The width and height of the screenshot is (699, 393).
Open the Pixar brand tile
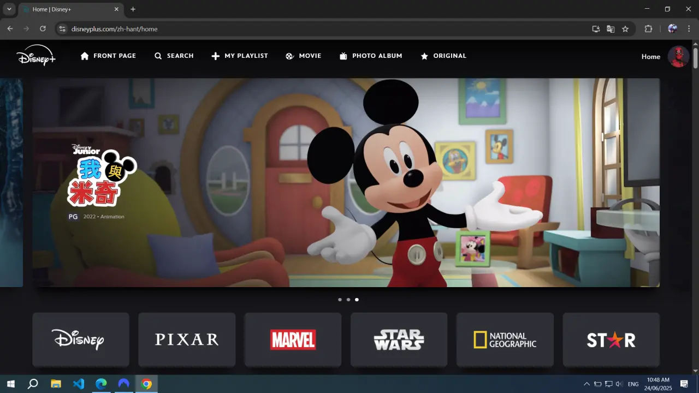(187, 340)
